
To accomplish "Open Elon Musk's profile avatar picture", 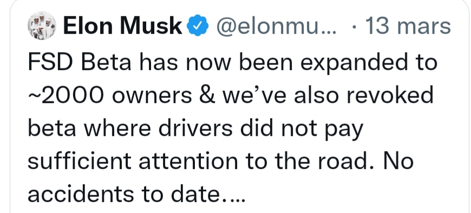I will click(x=42, y=25).
